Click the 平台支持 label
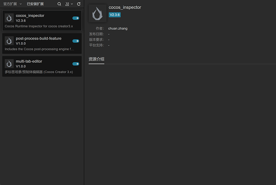 pos(96,45)
